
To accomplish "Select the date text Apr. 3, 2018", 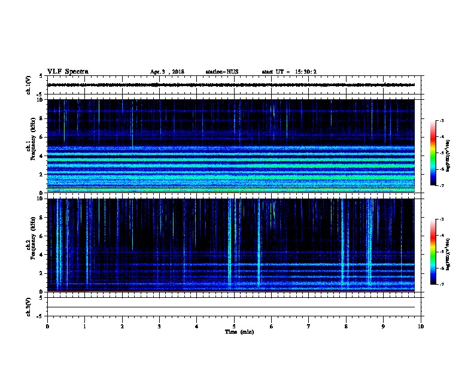I will click(x=167, y=72).
